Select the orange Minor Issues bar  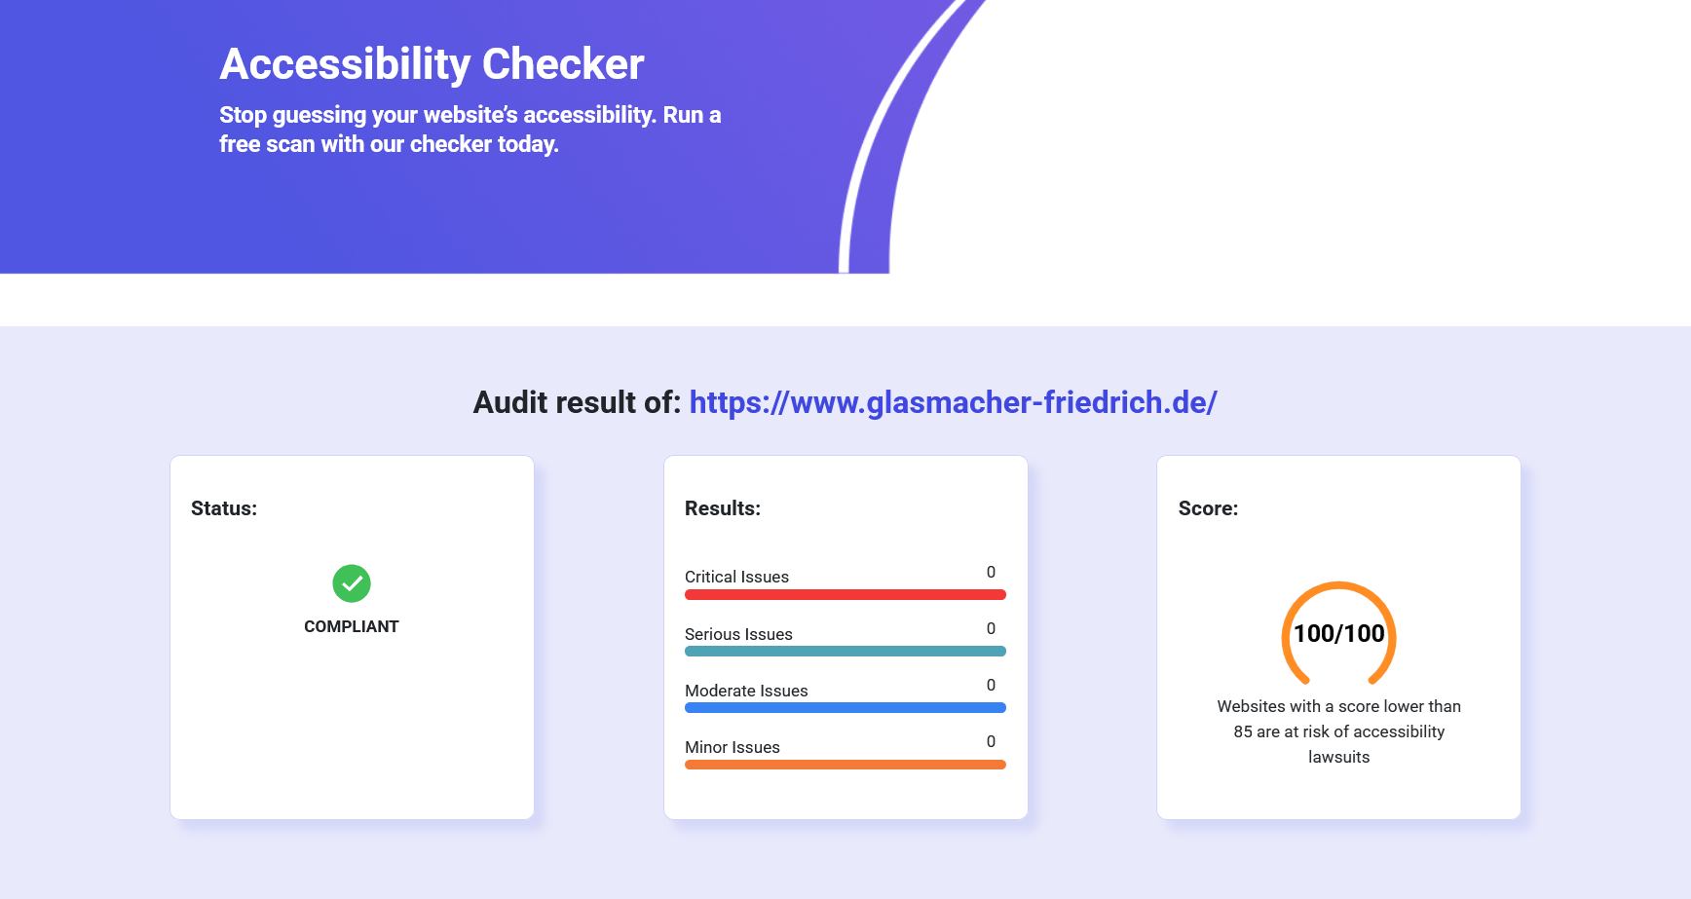tap(845, 765)
